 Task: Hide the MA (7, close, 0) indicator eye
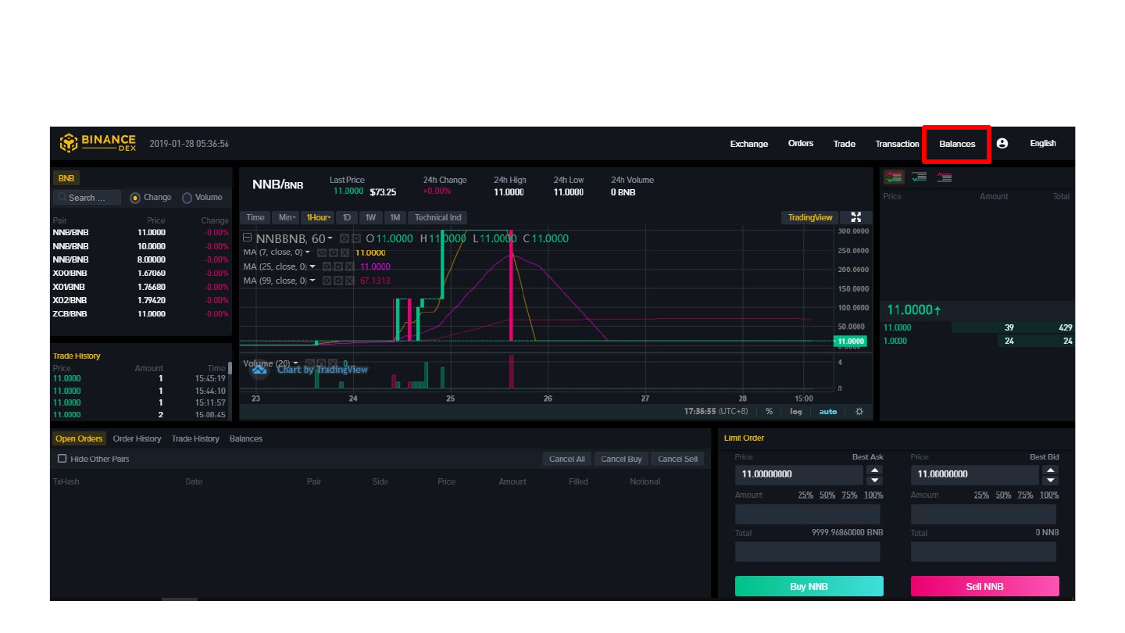(x=322, y=252)
